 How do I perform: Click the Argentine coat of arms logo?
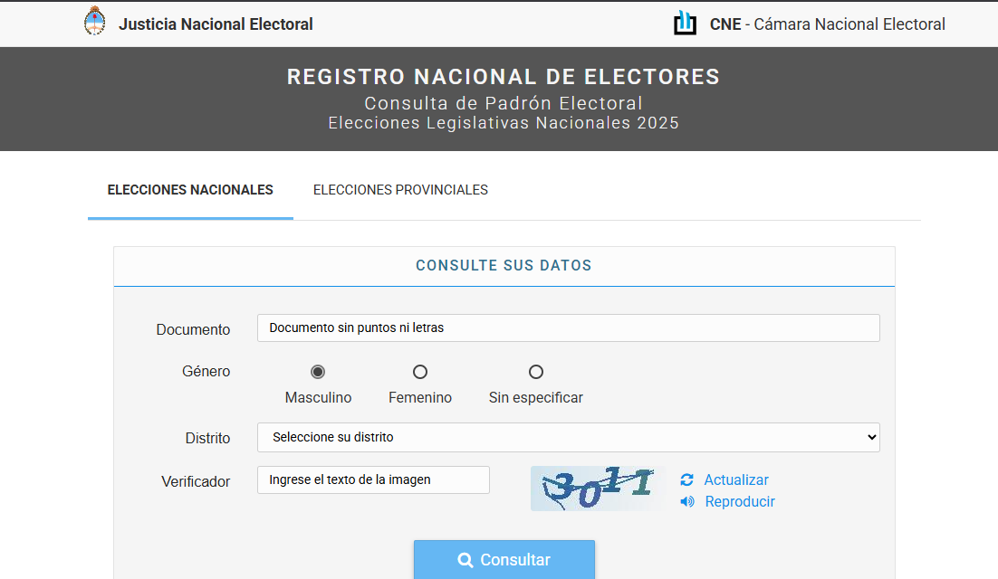pyautogui.click(x=95, y=21)
